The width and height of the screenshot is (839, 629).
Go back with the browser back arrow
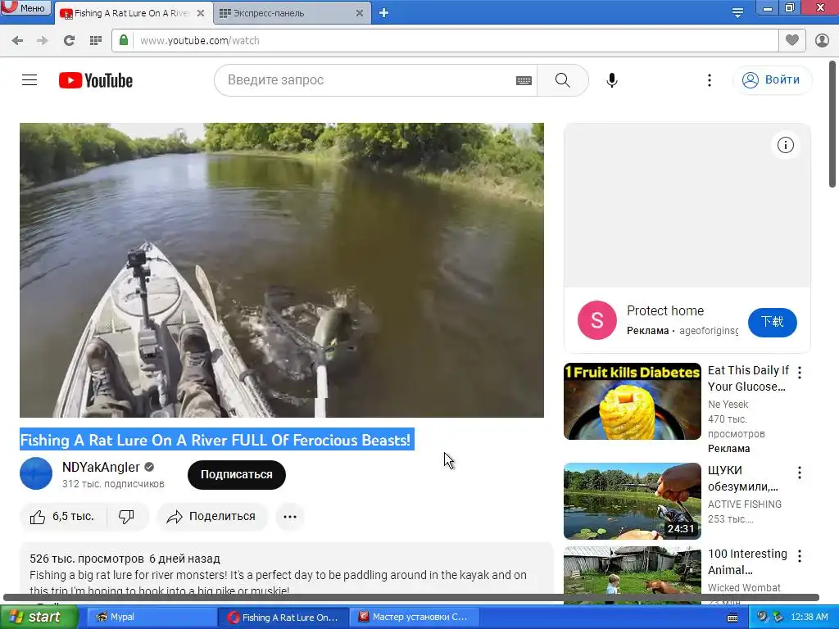[x=17, y=41]
